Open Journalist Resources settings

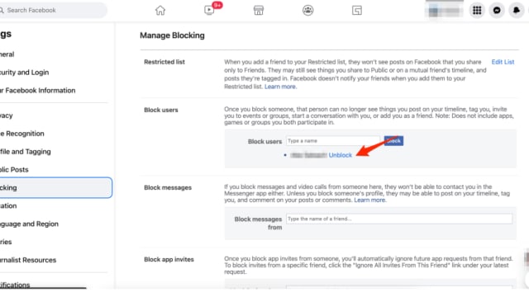point(28,261)
